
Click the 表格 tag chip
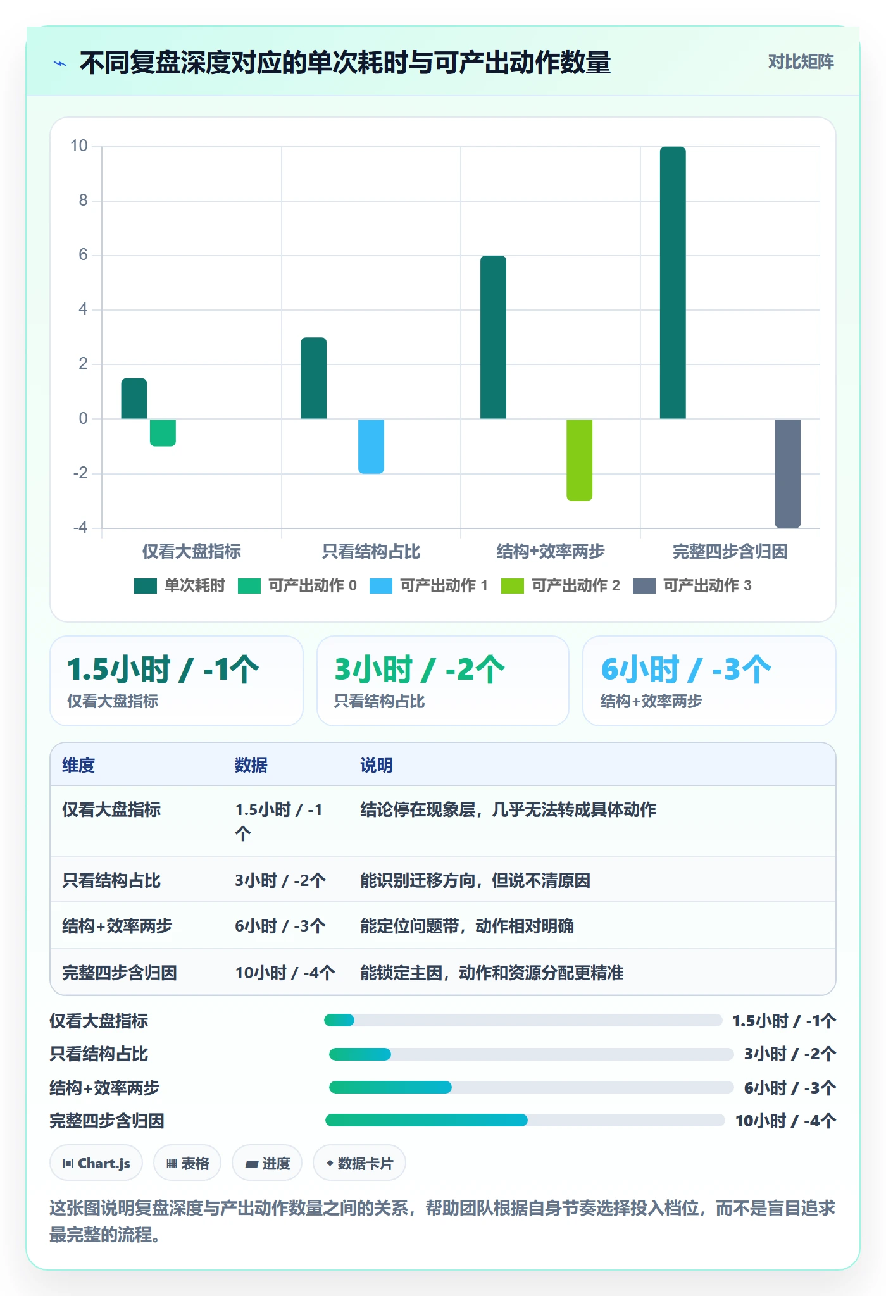(x=187, y=1163)
